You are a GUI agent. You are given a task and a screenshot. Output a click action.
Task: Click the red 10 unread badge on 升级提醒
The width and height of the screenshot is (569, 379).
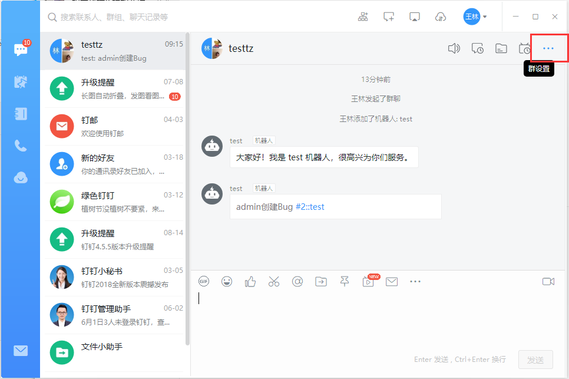pyautogui.click(x=175, y=97)
